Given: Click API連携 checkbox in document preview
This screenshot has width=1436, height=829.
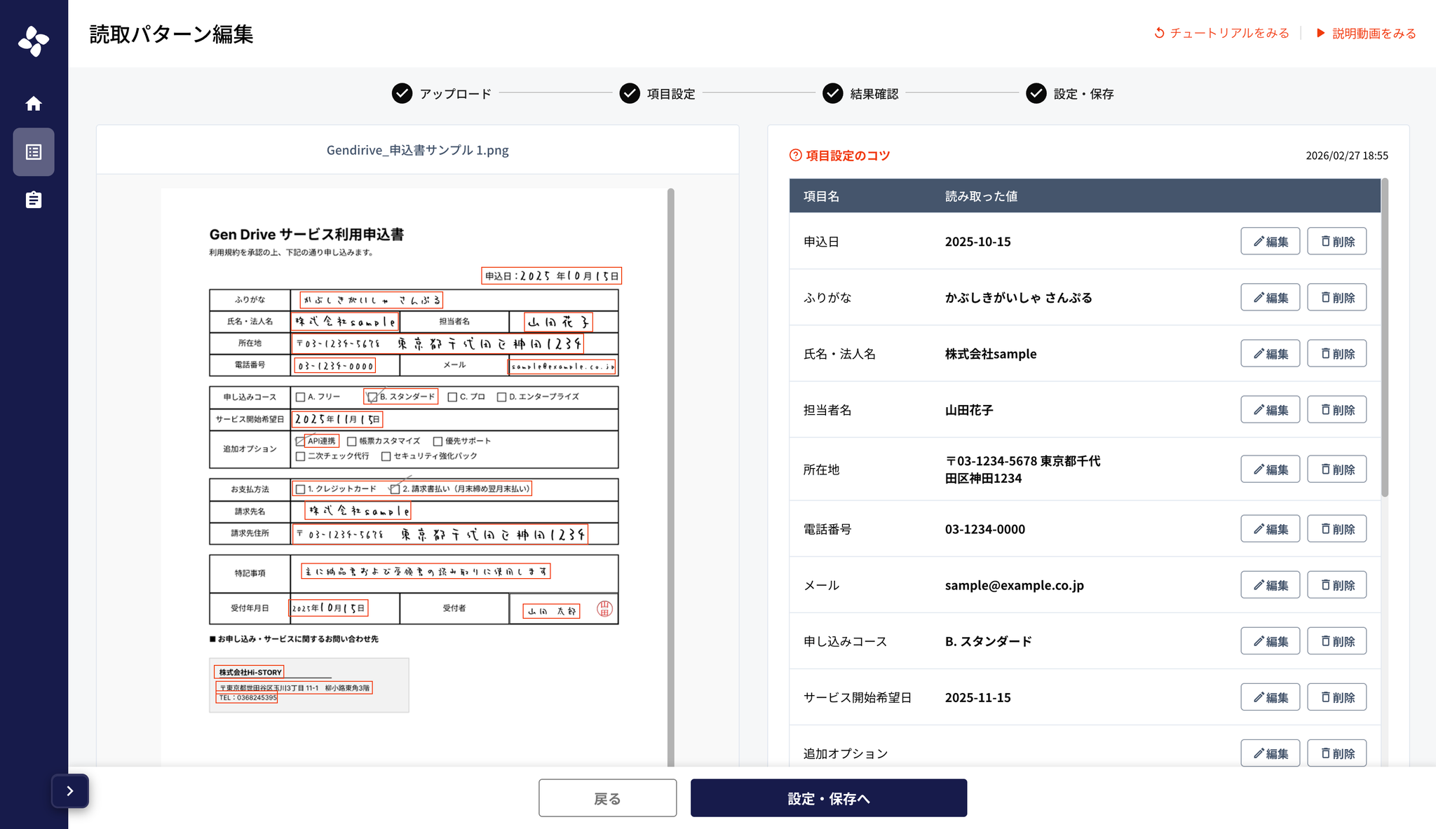Looking at the screenshot, I should tap(300, 441).
